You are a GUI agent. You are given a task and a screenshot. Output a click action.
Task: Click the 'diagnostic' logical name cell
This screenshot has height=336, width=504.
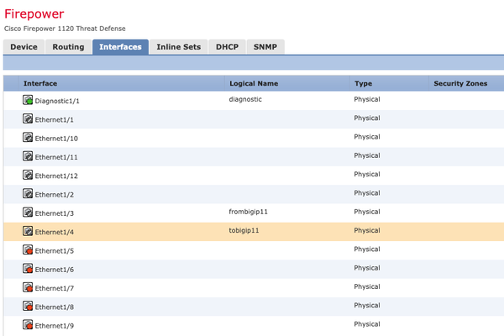(x=245, y=99)
